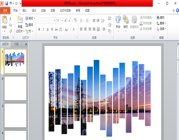The height and width of the screenshot is (140, 179).
Task: Click 查找 find button
Action: pyautogui.click(x=160, y=17)
